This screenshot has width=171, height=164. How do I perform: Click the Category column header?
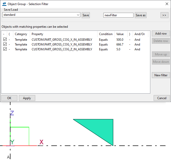click(21, 34)
